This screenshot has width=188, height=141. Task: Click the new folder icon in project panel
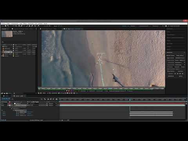[4, 93]
